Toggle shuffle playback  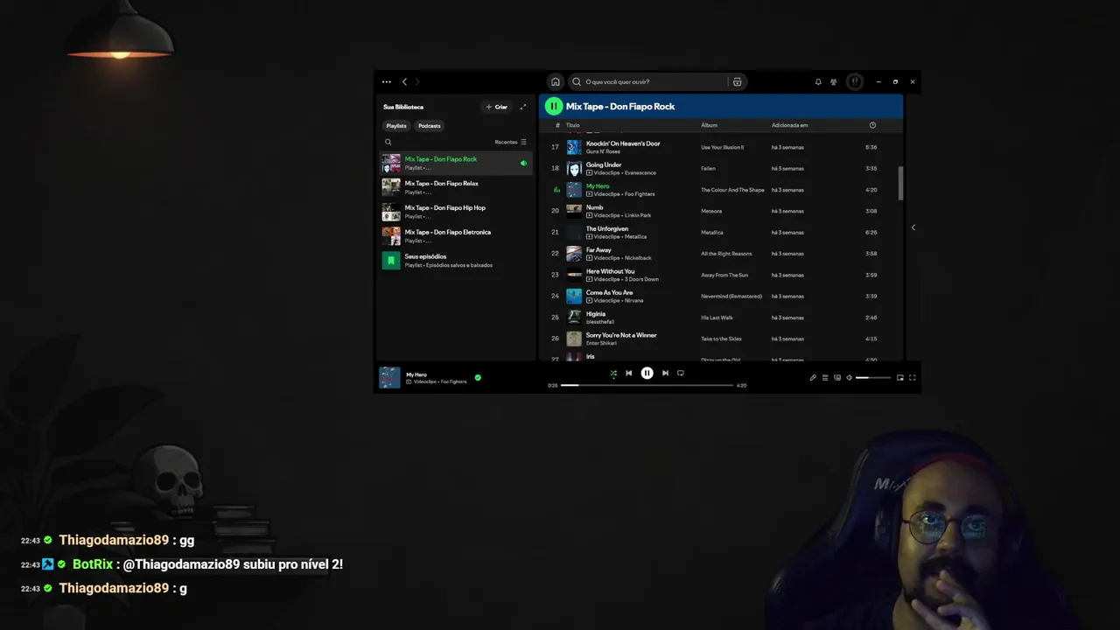coord(613,374)
